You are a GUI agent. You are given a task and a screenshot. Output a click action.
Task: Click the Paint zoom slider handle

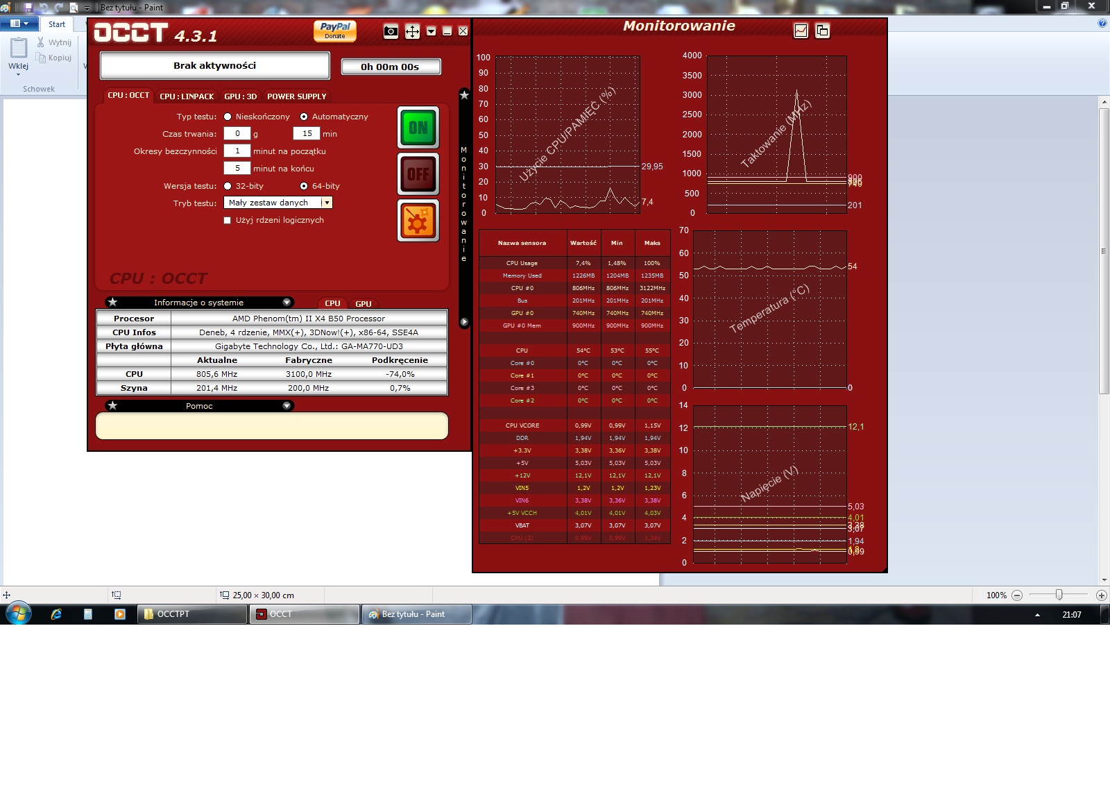[x=1059, y=595]
